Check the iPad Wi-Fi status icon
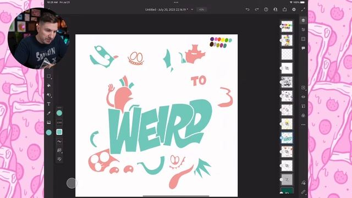 pyautogui.click(x=291, y=2)
